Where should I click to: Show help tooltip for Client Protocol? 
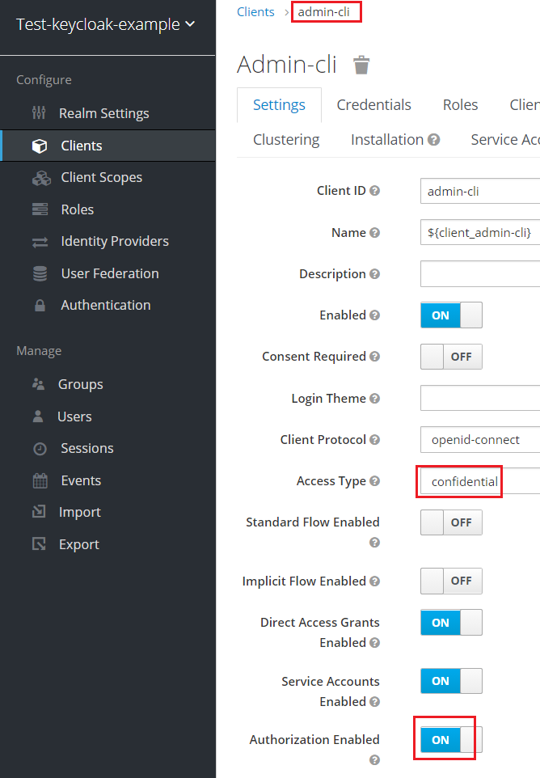375,440
